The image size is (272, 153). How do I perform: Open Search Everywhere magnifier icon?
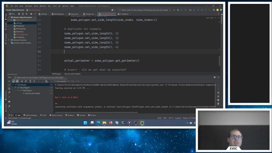tap(214, 10)
